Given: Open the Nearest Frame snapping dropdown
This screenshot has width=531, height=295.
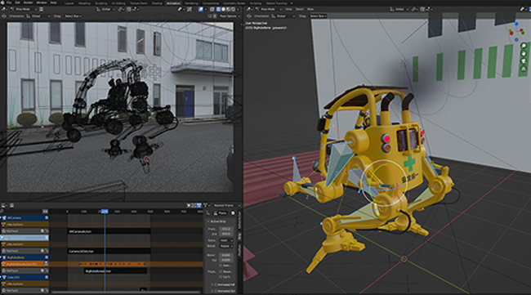Looking at the screenshot, I should [227, 205].
